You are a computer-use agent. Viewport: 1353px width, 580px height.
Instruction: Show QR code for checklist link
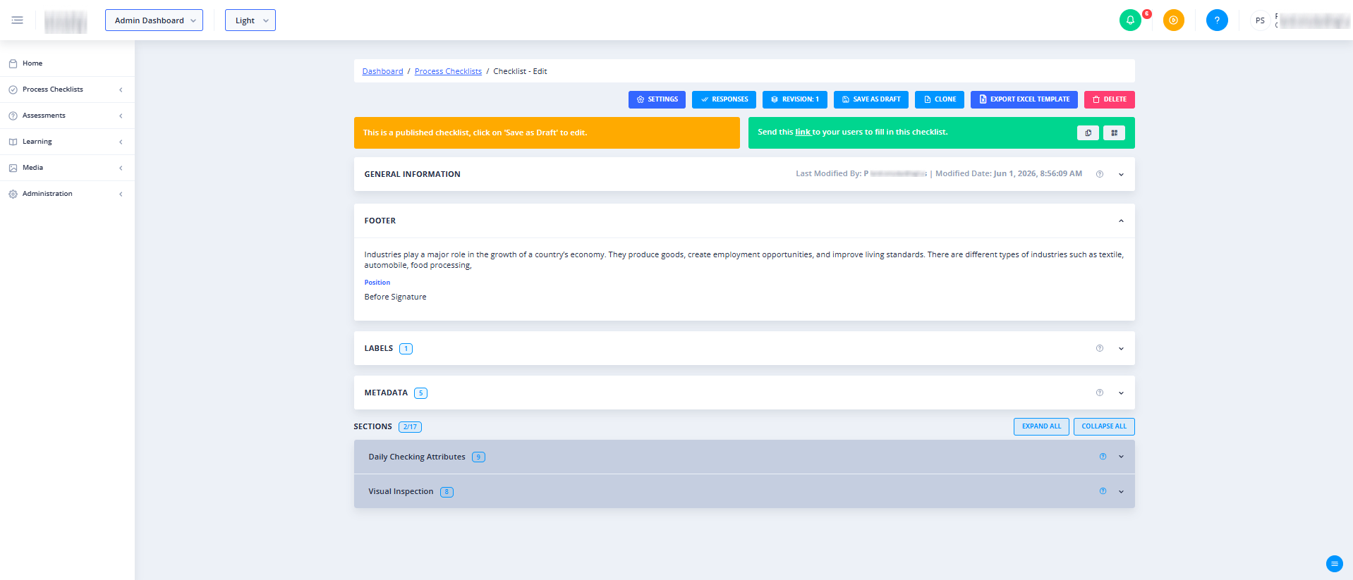[1114, 132]
